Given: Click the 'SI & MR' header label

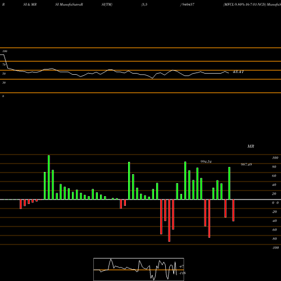Looking at the screenshot, I should [30, 4].
